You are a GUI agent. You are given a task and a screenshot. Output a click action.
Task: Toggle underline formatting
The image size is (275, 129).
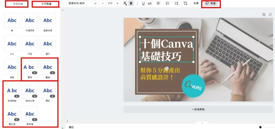pos(143,3)
